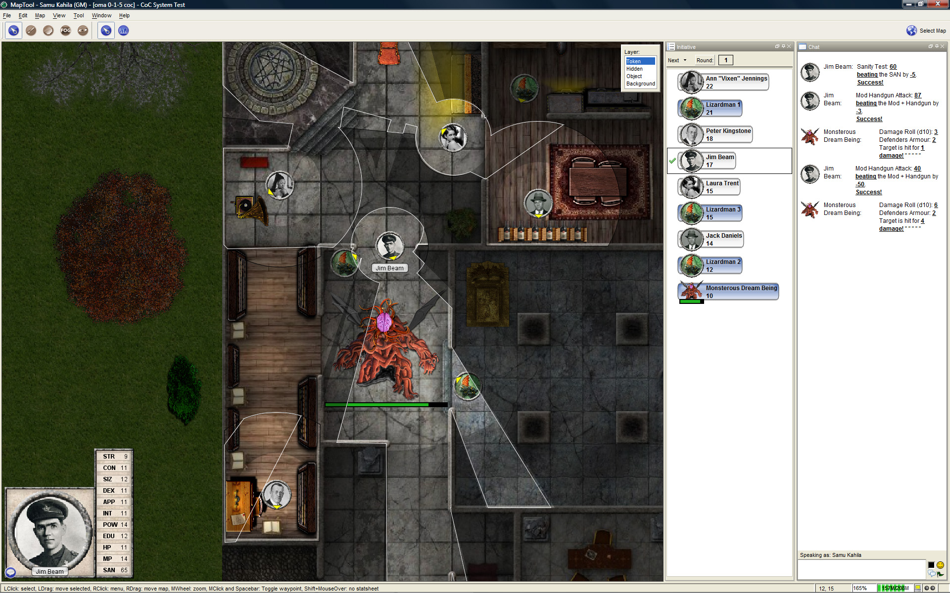Select the Template tool icon
Screen dimensions: 950x593
(x=48, y=31)
